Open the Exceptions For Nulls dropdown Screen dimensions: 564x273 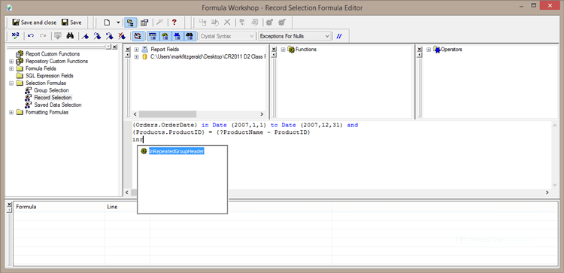(x=294, y=36)
